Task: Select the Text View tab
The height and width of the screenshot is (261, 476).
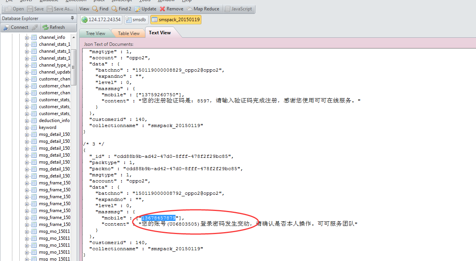Action: pos(160,33)
